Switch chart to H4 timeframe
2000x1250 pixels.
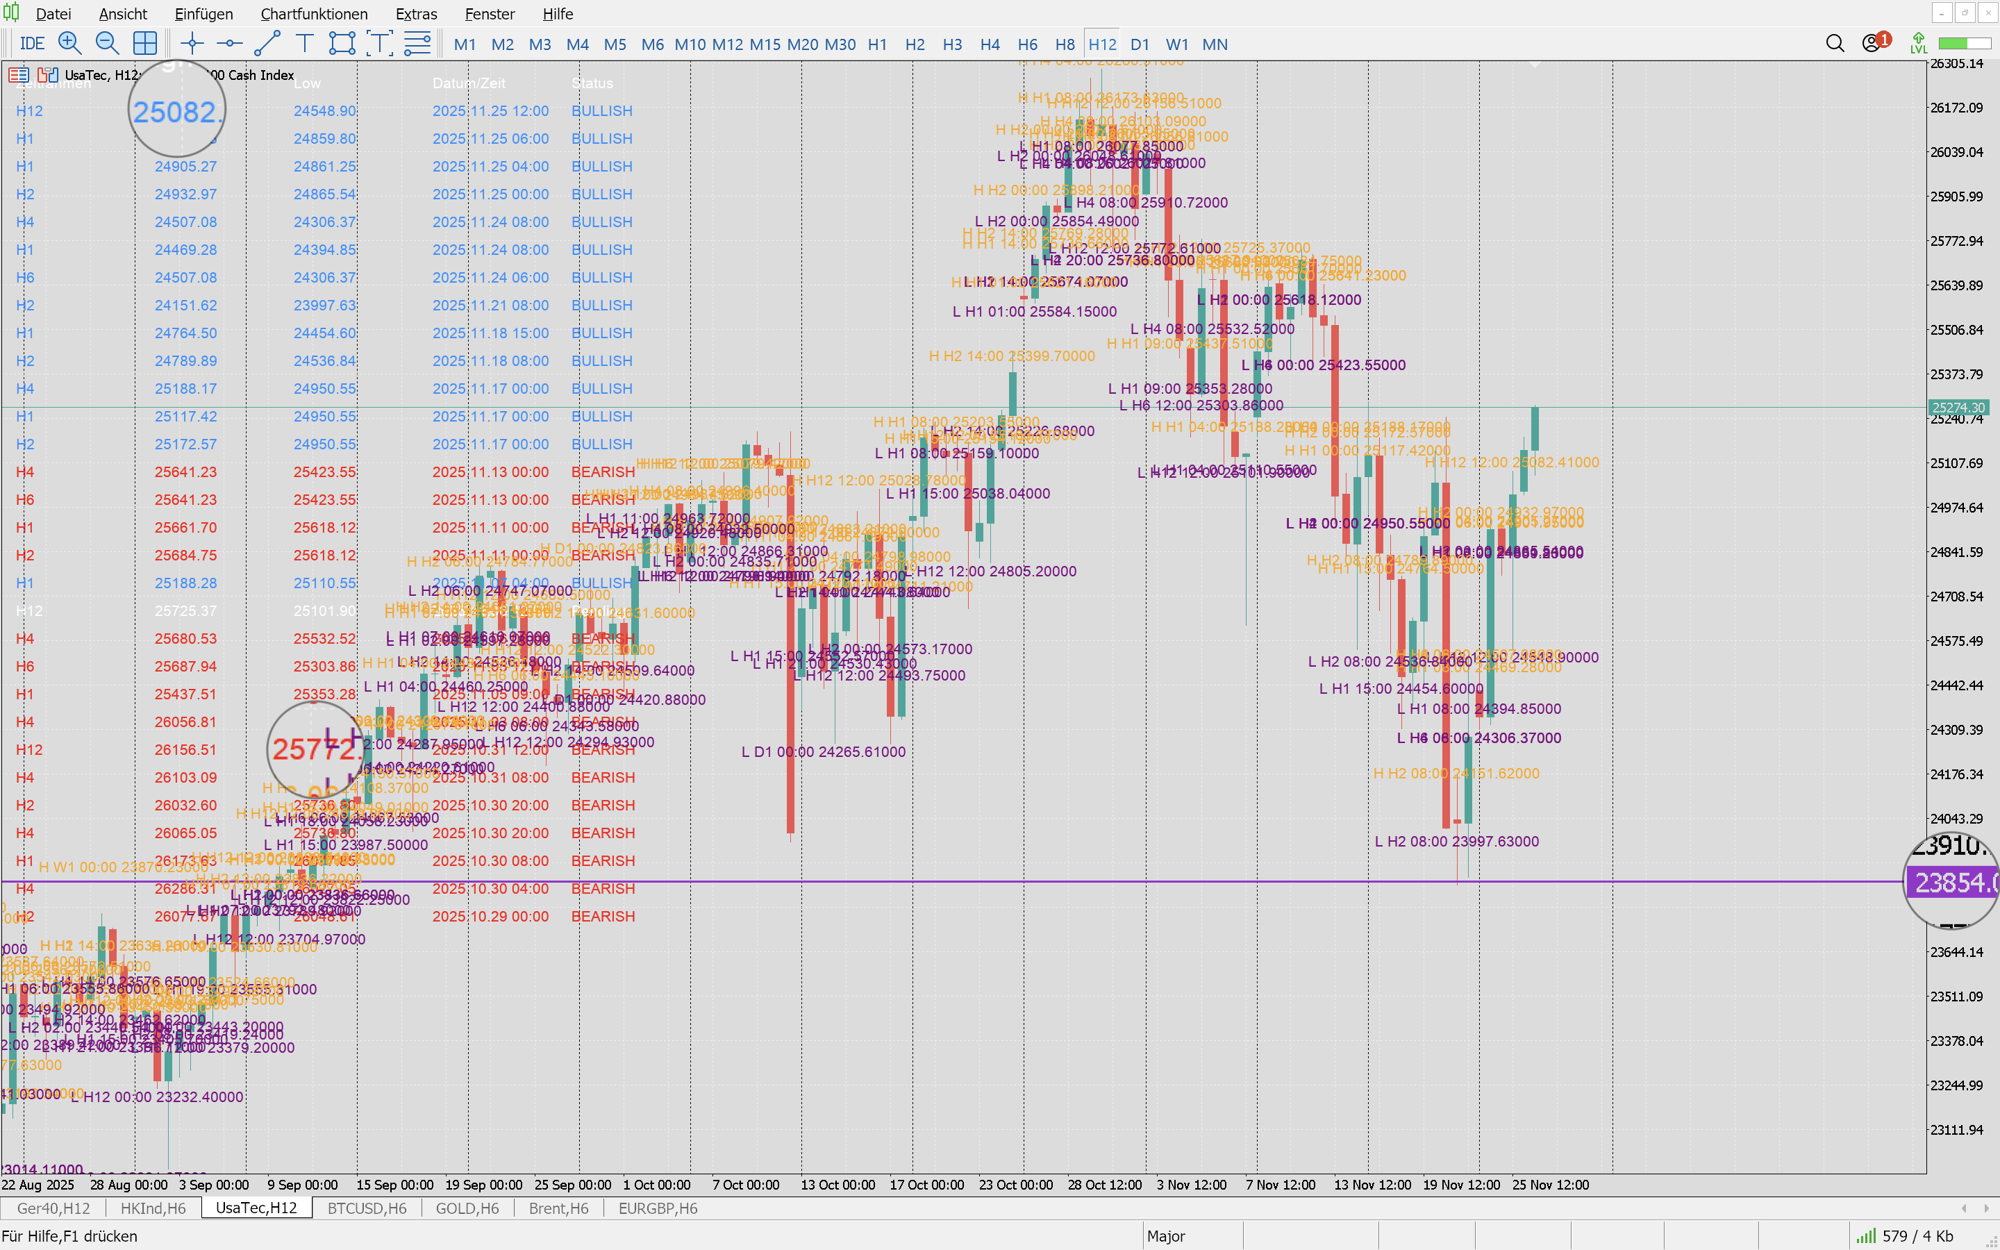(990, 44)
